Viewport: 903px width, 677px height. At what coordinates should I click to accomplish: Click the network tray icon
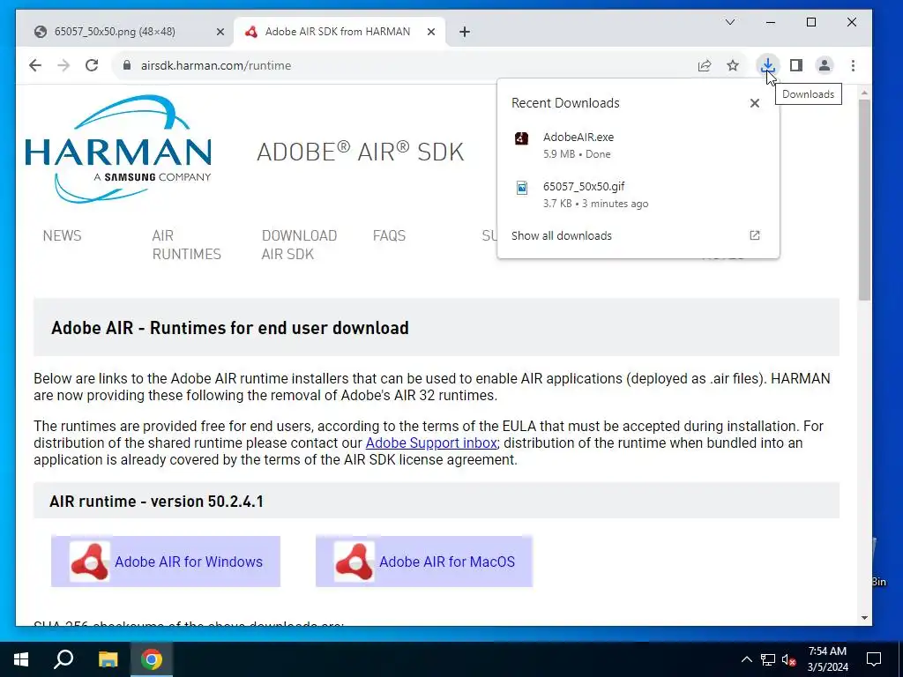point(768,659)
